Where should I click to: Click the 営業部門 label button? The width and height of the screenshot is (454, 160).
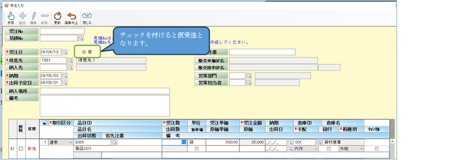[x=211, y=76]
